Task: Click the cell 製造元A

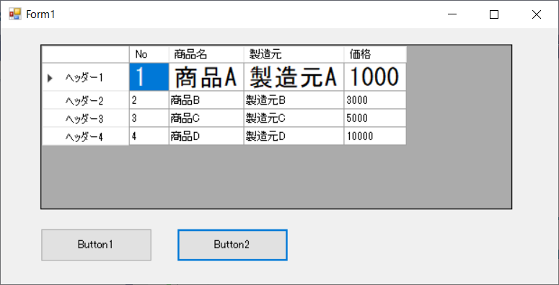Action: click(294, 77)
